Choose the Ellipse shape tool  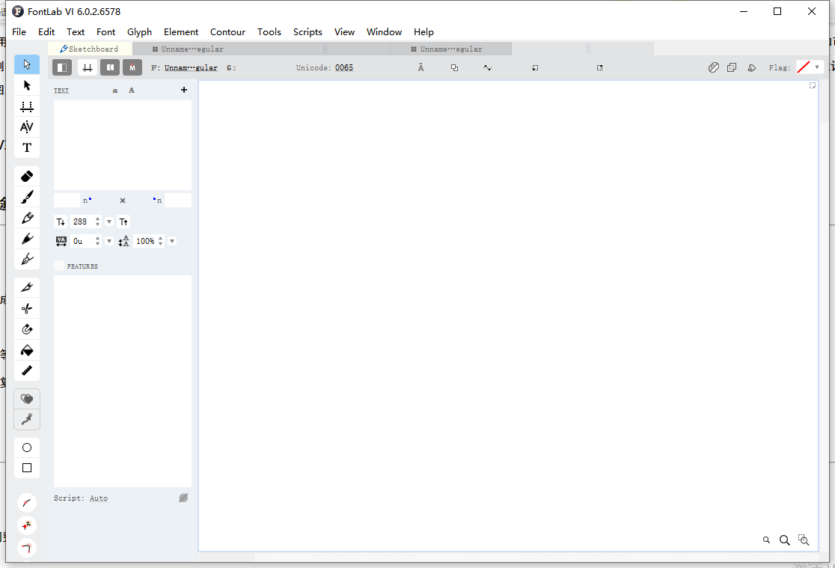27,448
